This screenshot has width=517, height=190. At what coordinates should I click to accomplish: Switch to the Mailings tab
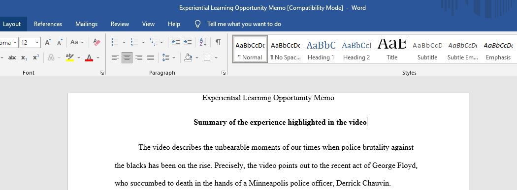coord(86,24)
